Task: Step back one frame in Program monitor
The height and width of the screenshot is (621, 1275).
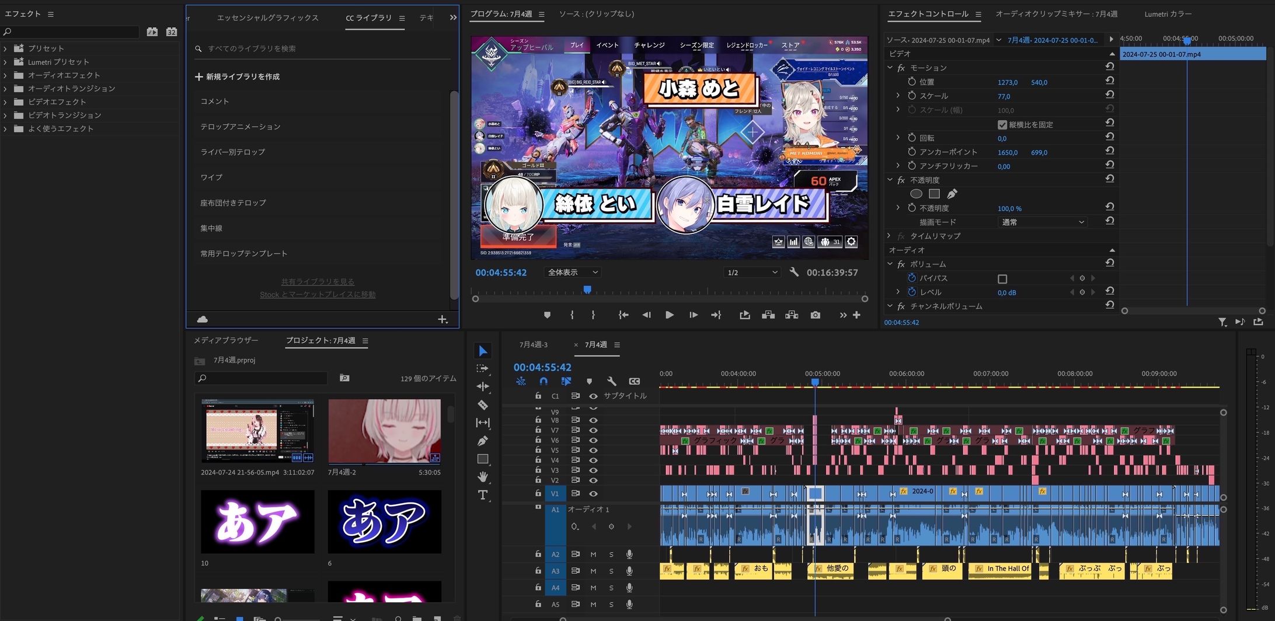Action: [646, 315]
